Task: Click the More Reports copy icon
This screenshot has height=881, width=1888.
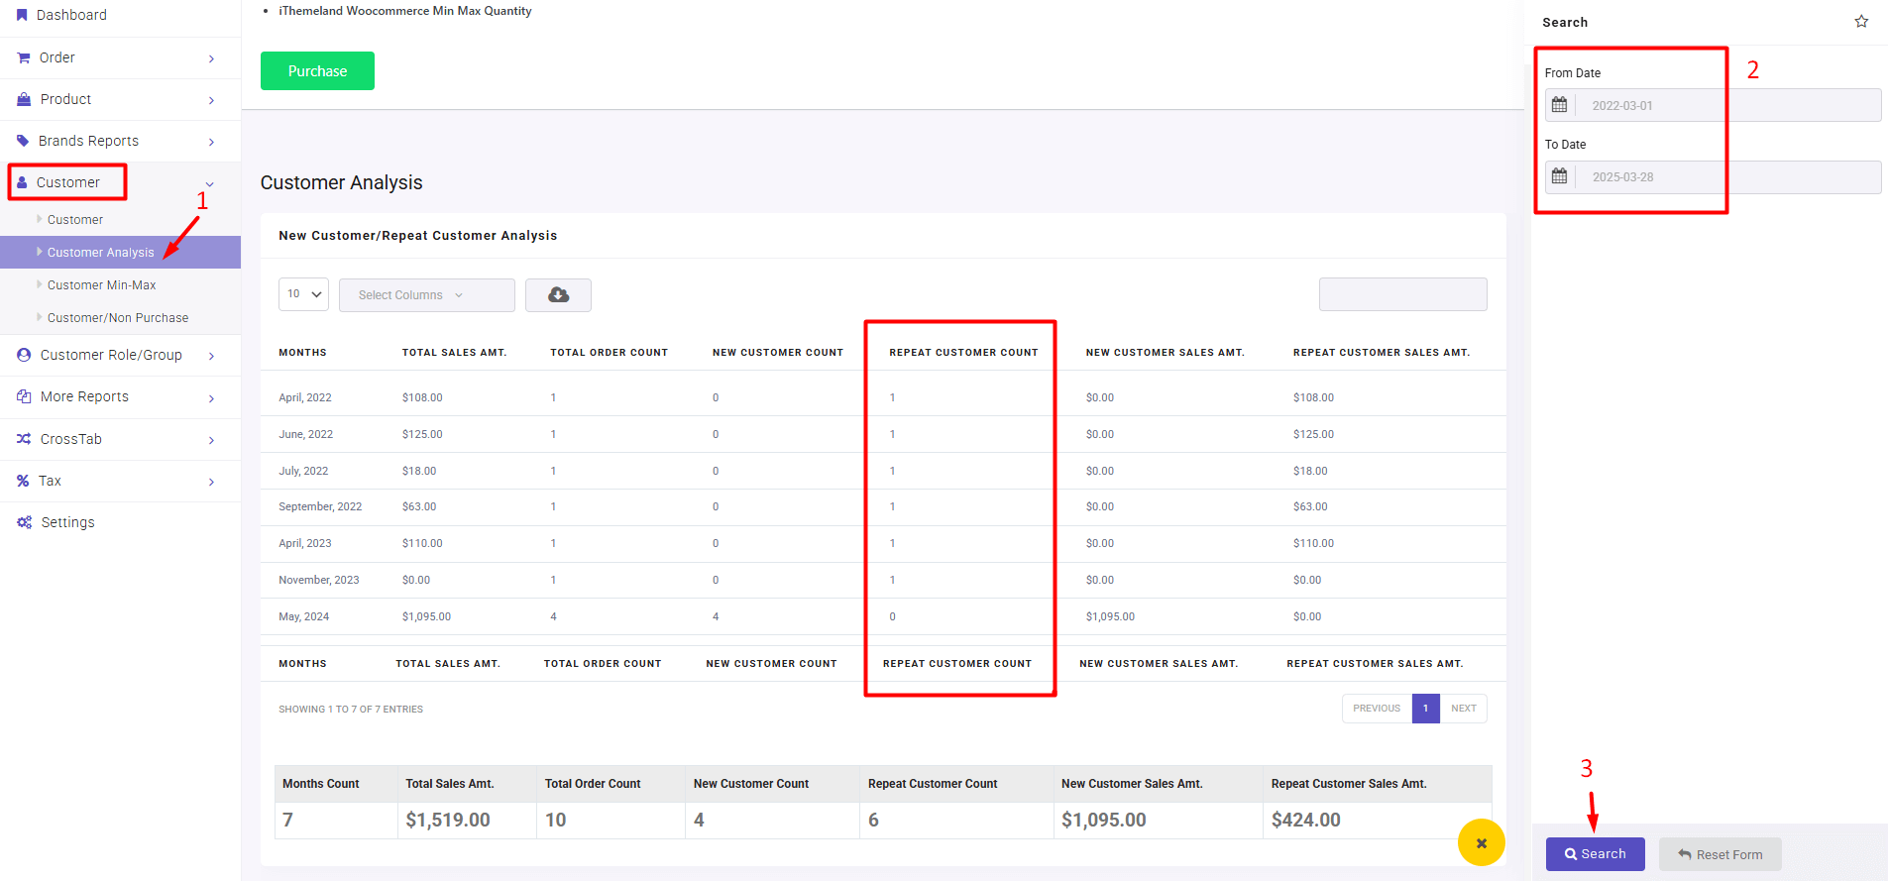Action: coord(24,396)
